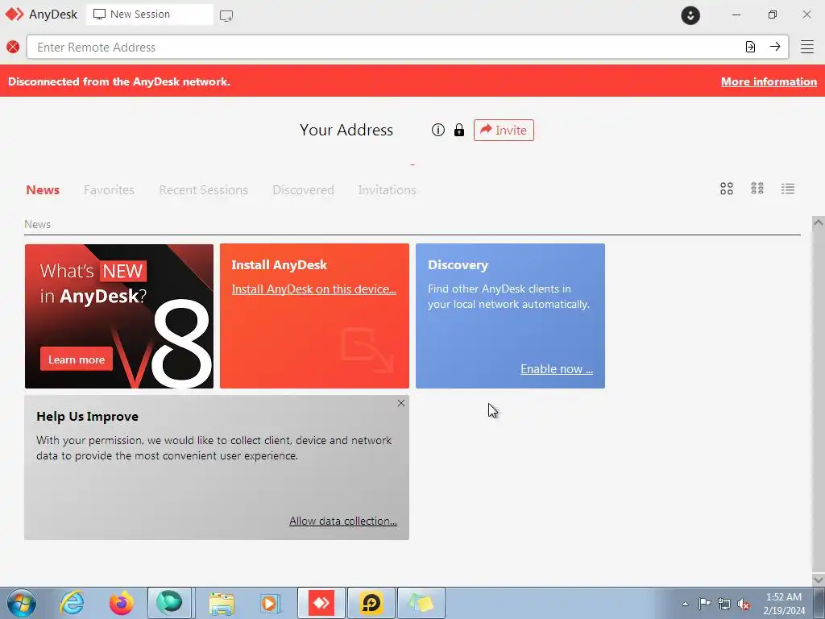Image resolution: width=825 pixels, height=619 pixels.
Task: Click Install AnyDesk on this device link
Action: point(313,289)
